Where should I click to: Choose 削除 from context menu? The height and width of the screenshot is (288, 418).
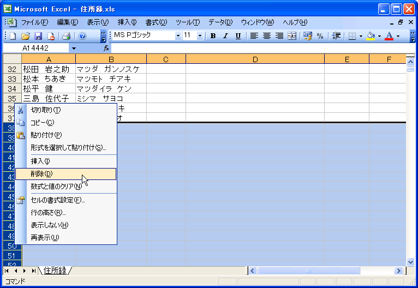click(66, 174)
